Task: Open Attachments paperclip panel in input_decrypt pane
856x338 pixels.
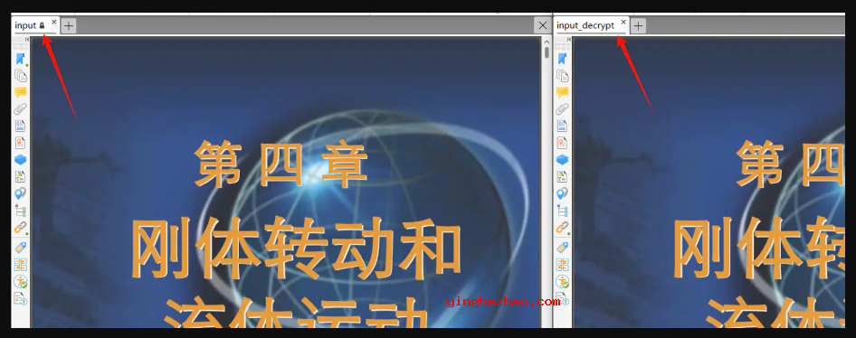Action: click(x=562, y=109)
